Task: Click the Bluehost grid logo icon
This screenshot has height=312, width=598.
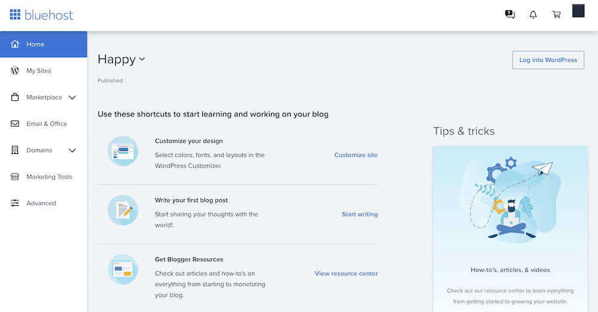Action: 15,14
